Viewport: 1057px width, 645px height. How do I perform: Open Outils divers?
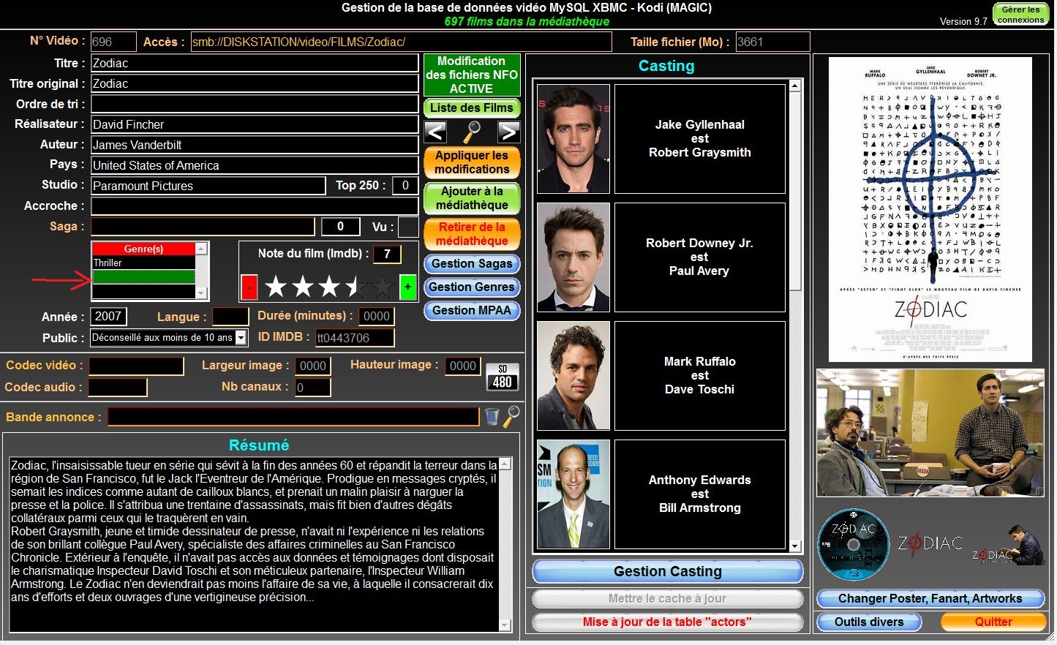click(869, 622)
